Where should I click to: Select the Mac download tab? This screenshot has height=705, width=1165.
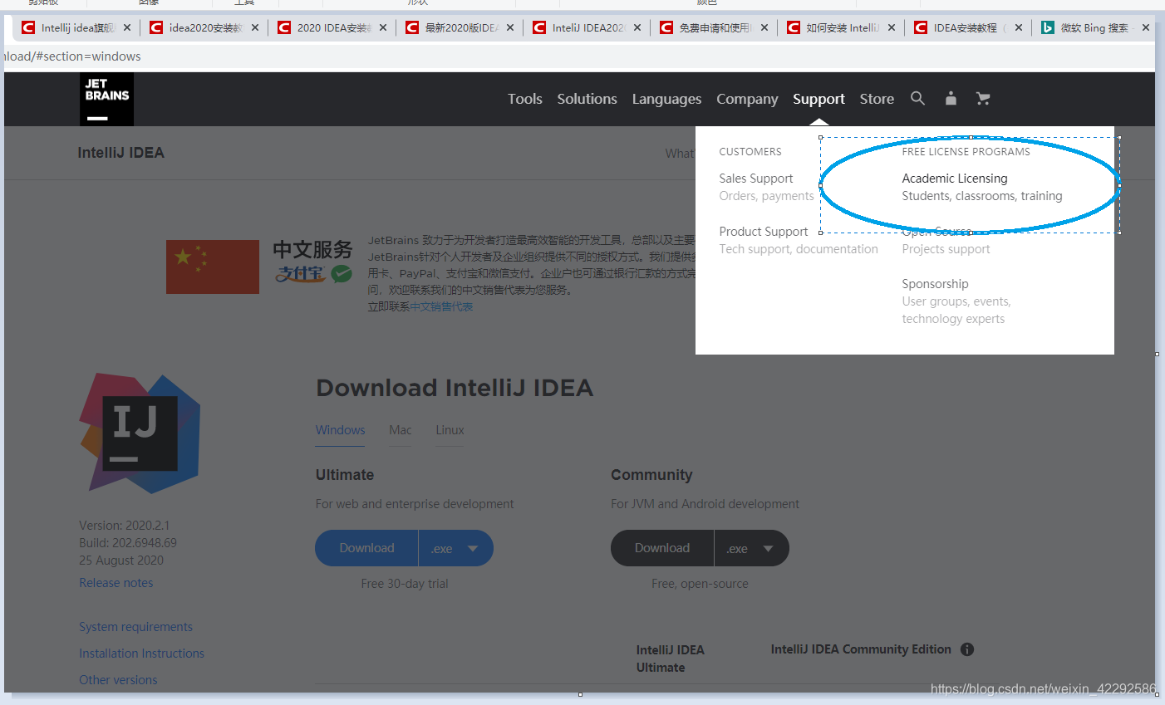401,430
